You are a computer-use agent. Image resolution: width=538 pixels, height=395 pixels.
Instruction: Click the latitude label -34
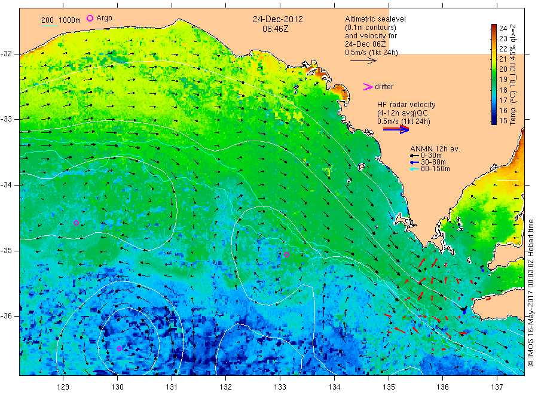click(x=7, y=185)
